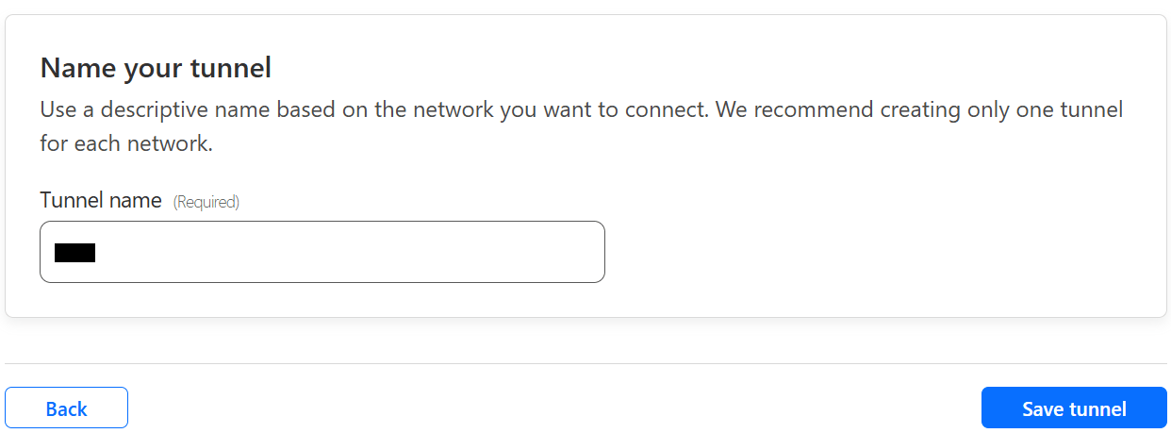Image resolution: width=1171 pixels, height=433 pixels.
Task: Click the word "tunnel" in the heading
Action: tap(231, 68)
